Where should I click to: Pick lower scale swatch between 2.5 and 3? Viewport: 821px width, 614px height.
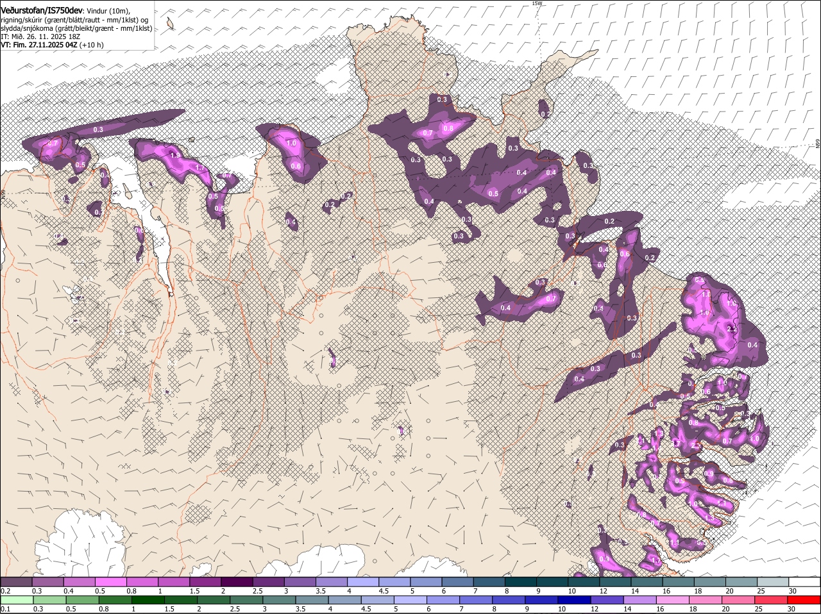[x=246, y=600]
